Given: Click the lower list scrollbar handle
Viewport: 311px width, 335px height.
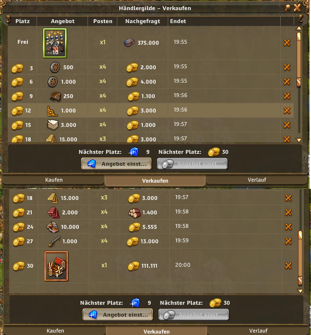Looking at the screenshot, I should [300, 258].
